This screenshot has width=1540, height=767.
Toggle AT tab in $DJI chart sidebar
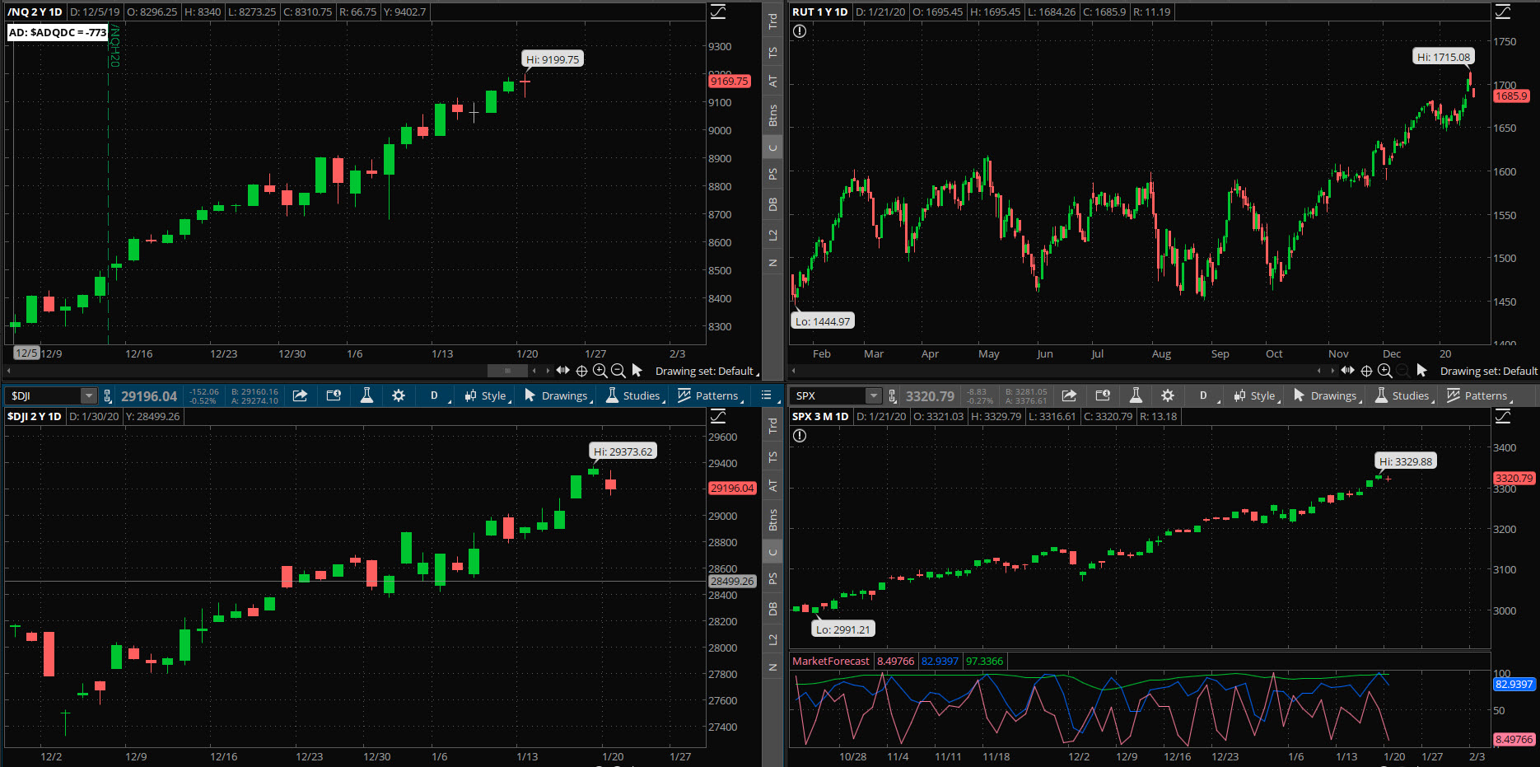[x=772, y=485]
